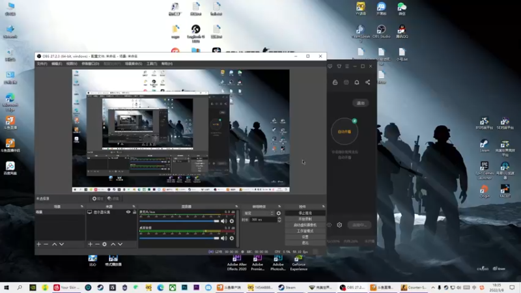Open the 视图(V) menu

click(72, 63)
